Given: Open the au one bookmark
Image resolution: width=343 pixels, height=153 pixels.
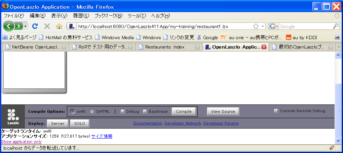Looking at the screenshot, I should coord(251,37).
